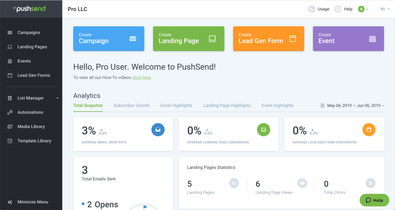Click calendar icon on Create Event card

point(372,39)
